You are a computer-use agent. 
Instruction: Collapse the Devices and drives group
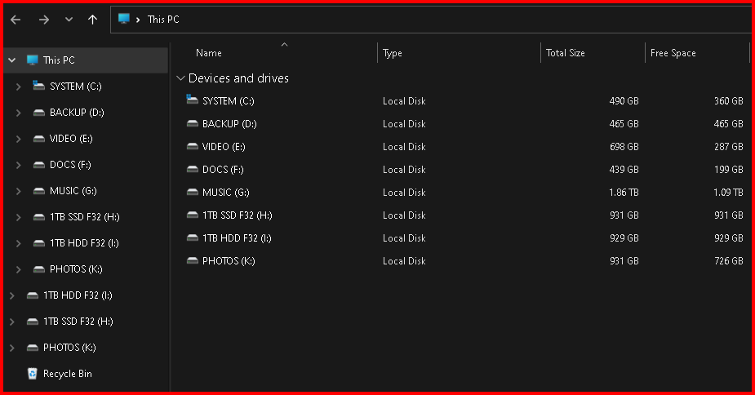pyautogui.click(x=180, y=78)
